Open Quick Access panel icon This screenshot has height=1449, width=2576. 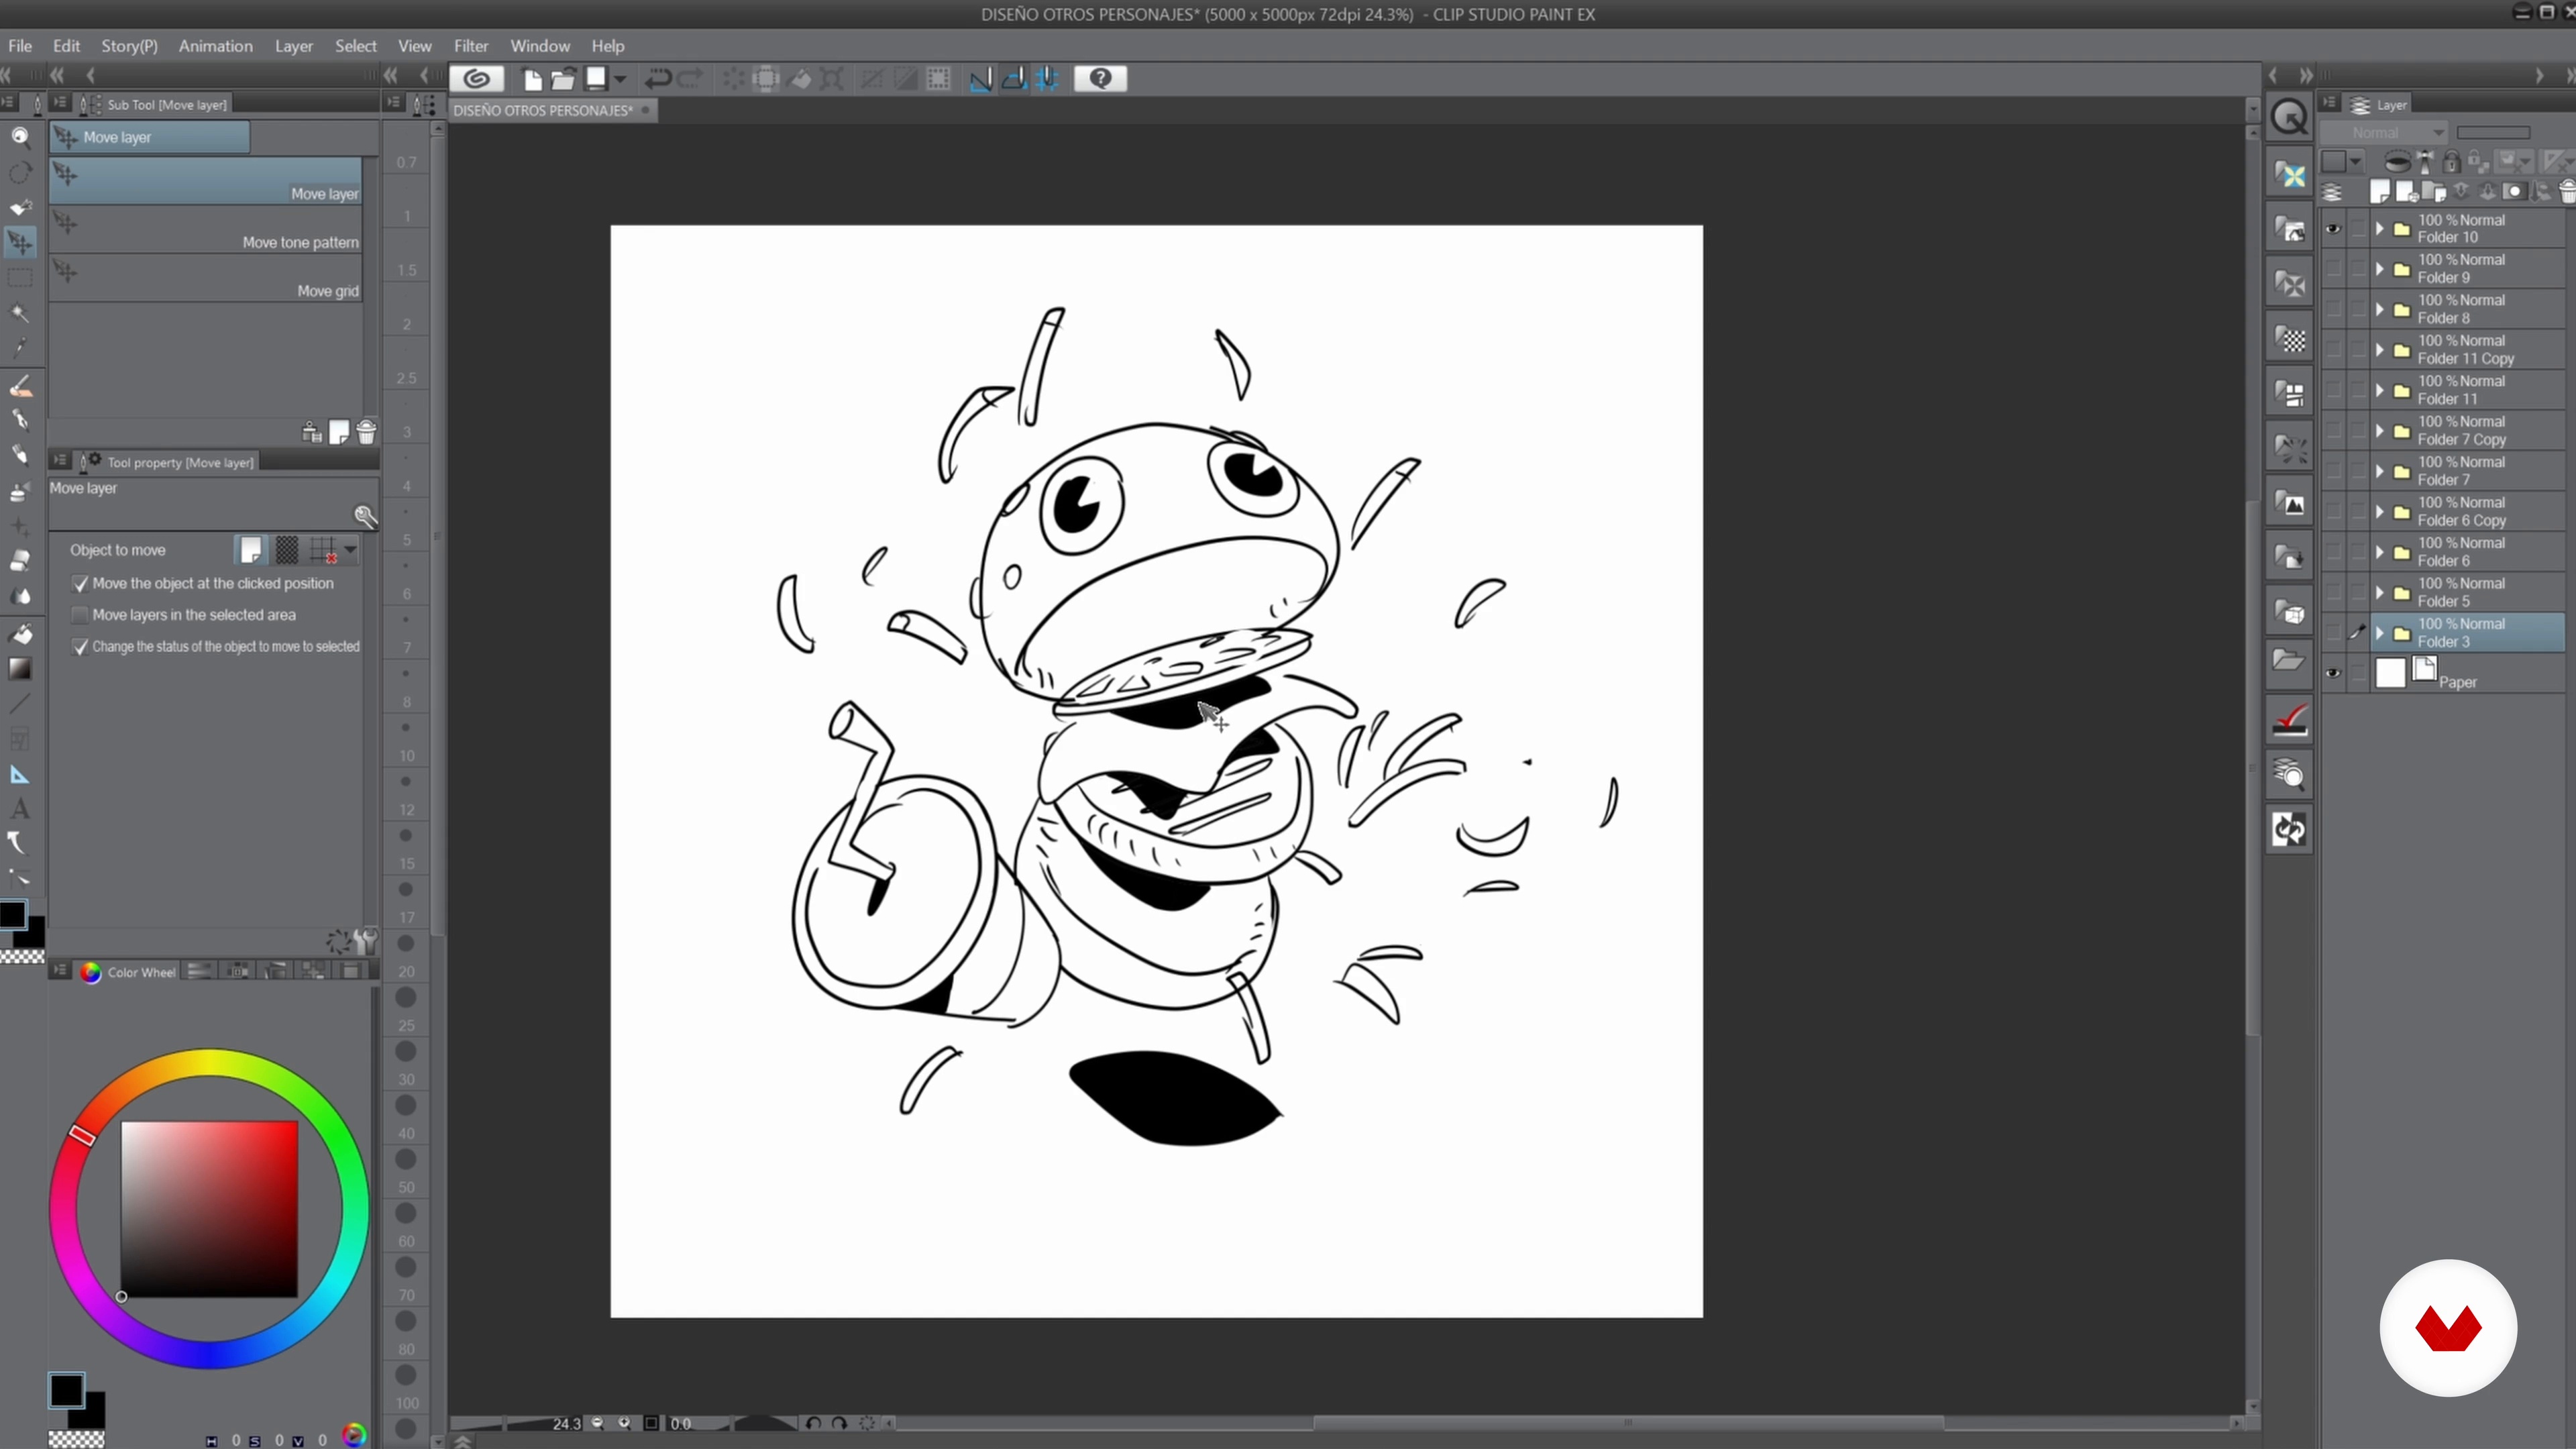[2290, 118]
